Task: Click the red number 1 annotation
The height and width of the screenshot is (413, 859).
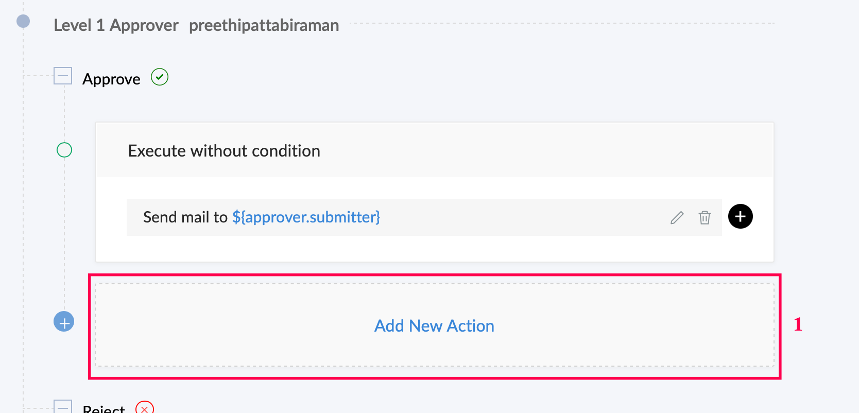Action: click(x=798, y=324)
